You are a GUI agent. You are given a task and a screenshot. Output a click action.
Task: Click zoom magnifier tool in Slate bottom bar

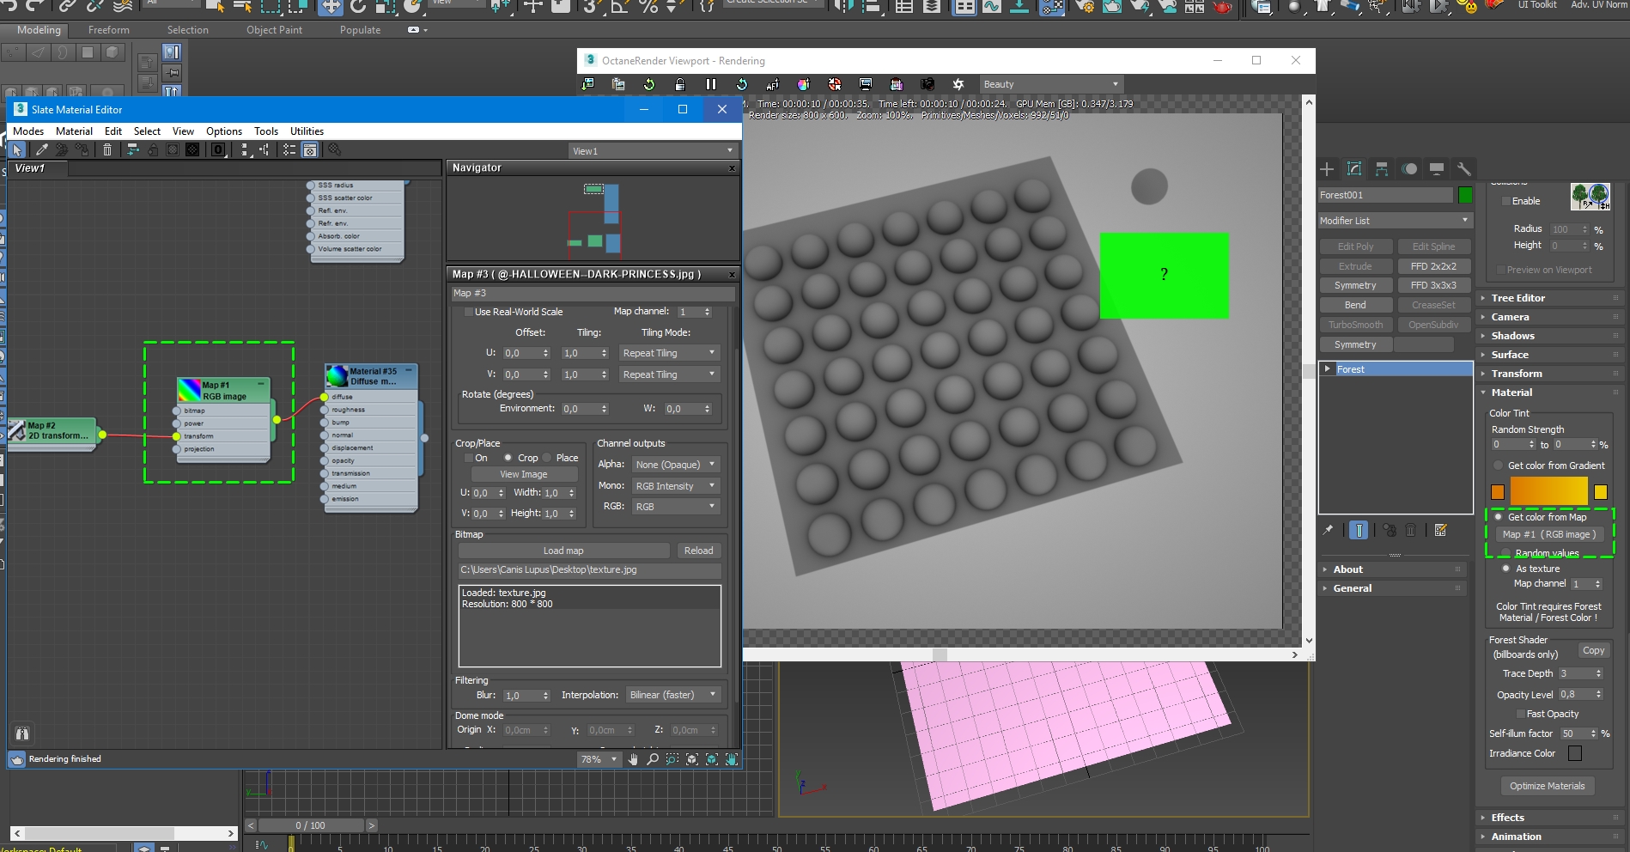[653, 759]
